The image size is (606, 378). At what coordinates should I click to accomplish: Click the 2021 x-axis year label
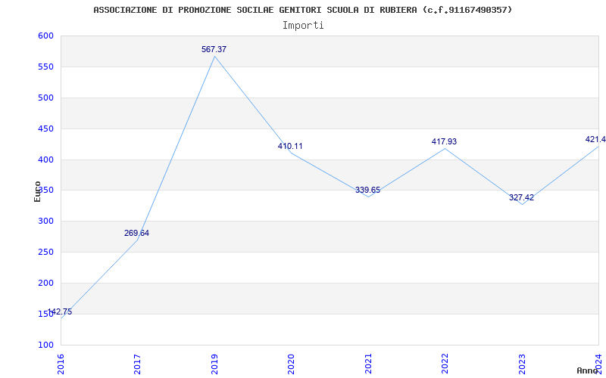(x=368, y=364)
